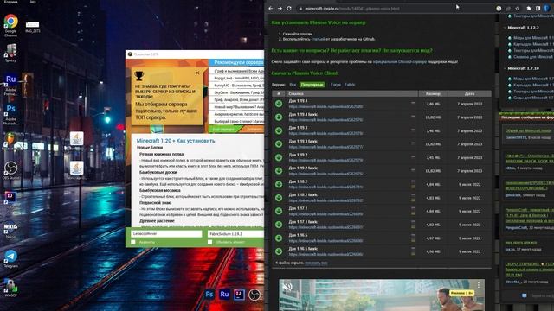Click the Дата column header

point(469,94)
